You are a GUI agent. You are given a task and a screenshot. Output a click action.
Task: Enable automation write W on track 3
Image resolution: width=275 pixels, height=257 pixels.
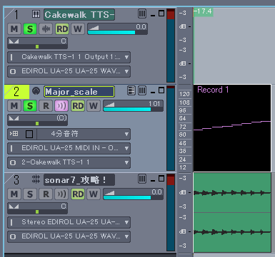94,194
